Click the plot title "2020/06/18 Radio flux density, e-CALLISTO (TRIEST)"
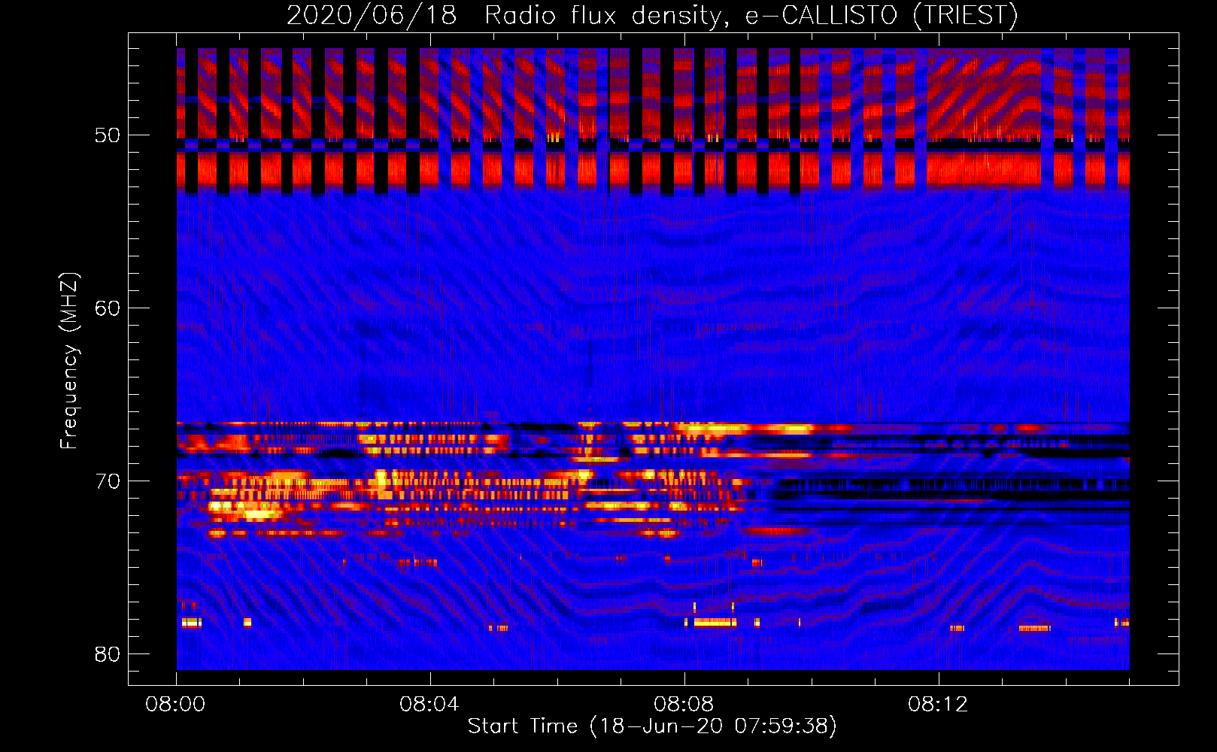 [x=652, y=15]
